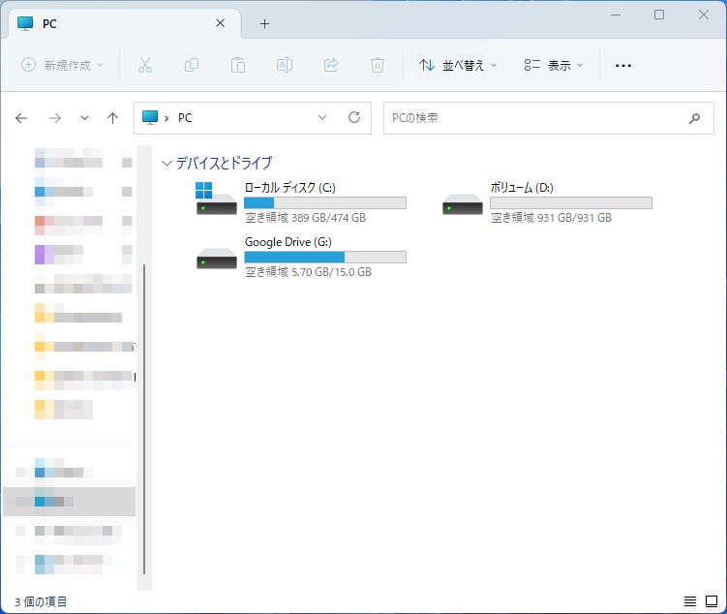The height and width of the screenshot is (614, 727).
Task: Add a new tab with plus button
Action: point(264,23)
